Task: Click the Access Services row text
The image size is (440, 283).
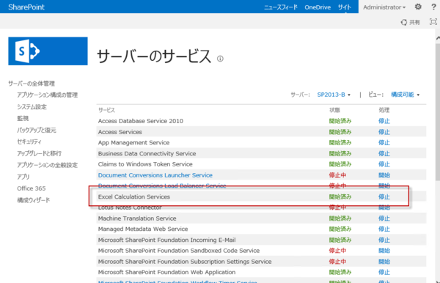Action: coord(120,132)
